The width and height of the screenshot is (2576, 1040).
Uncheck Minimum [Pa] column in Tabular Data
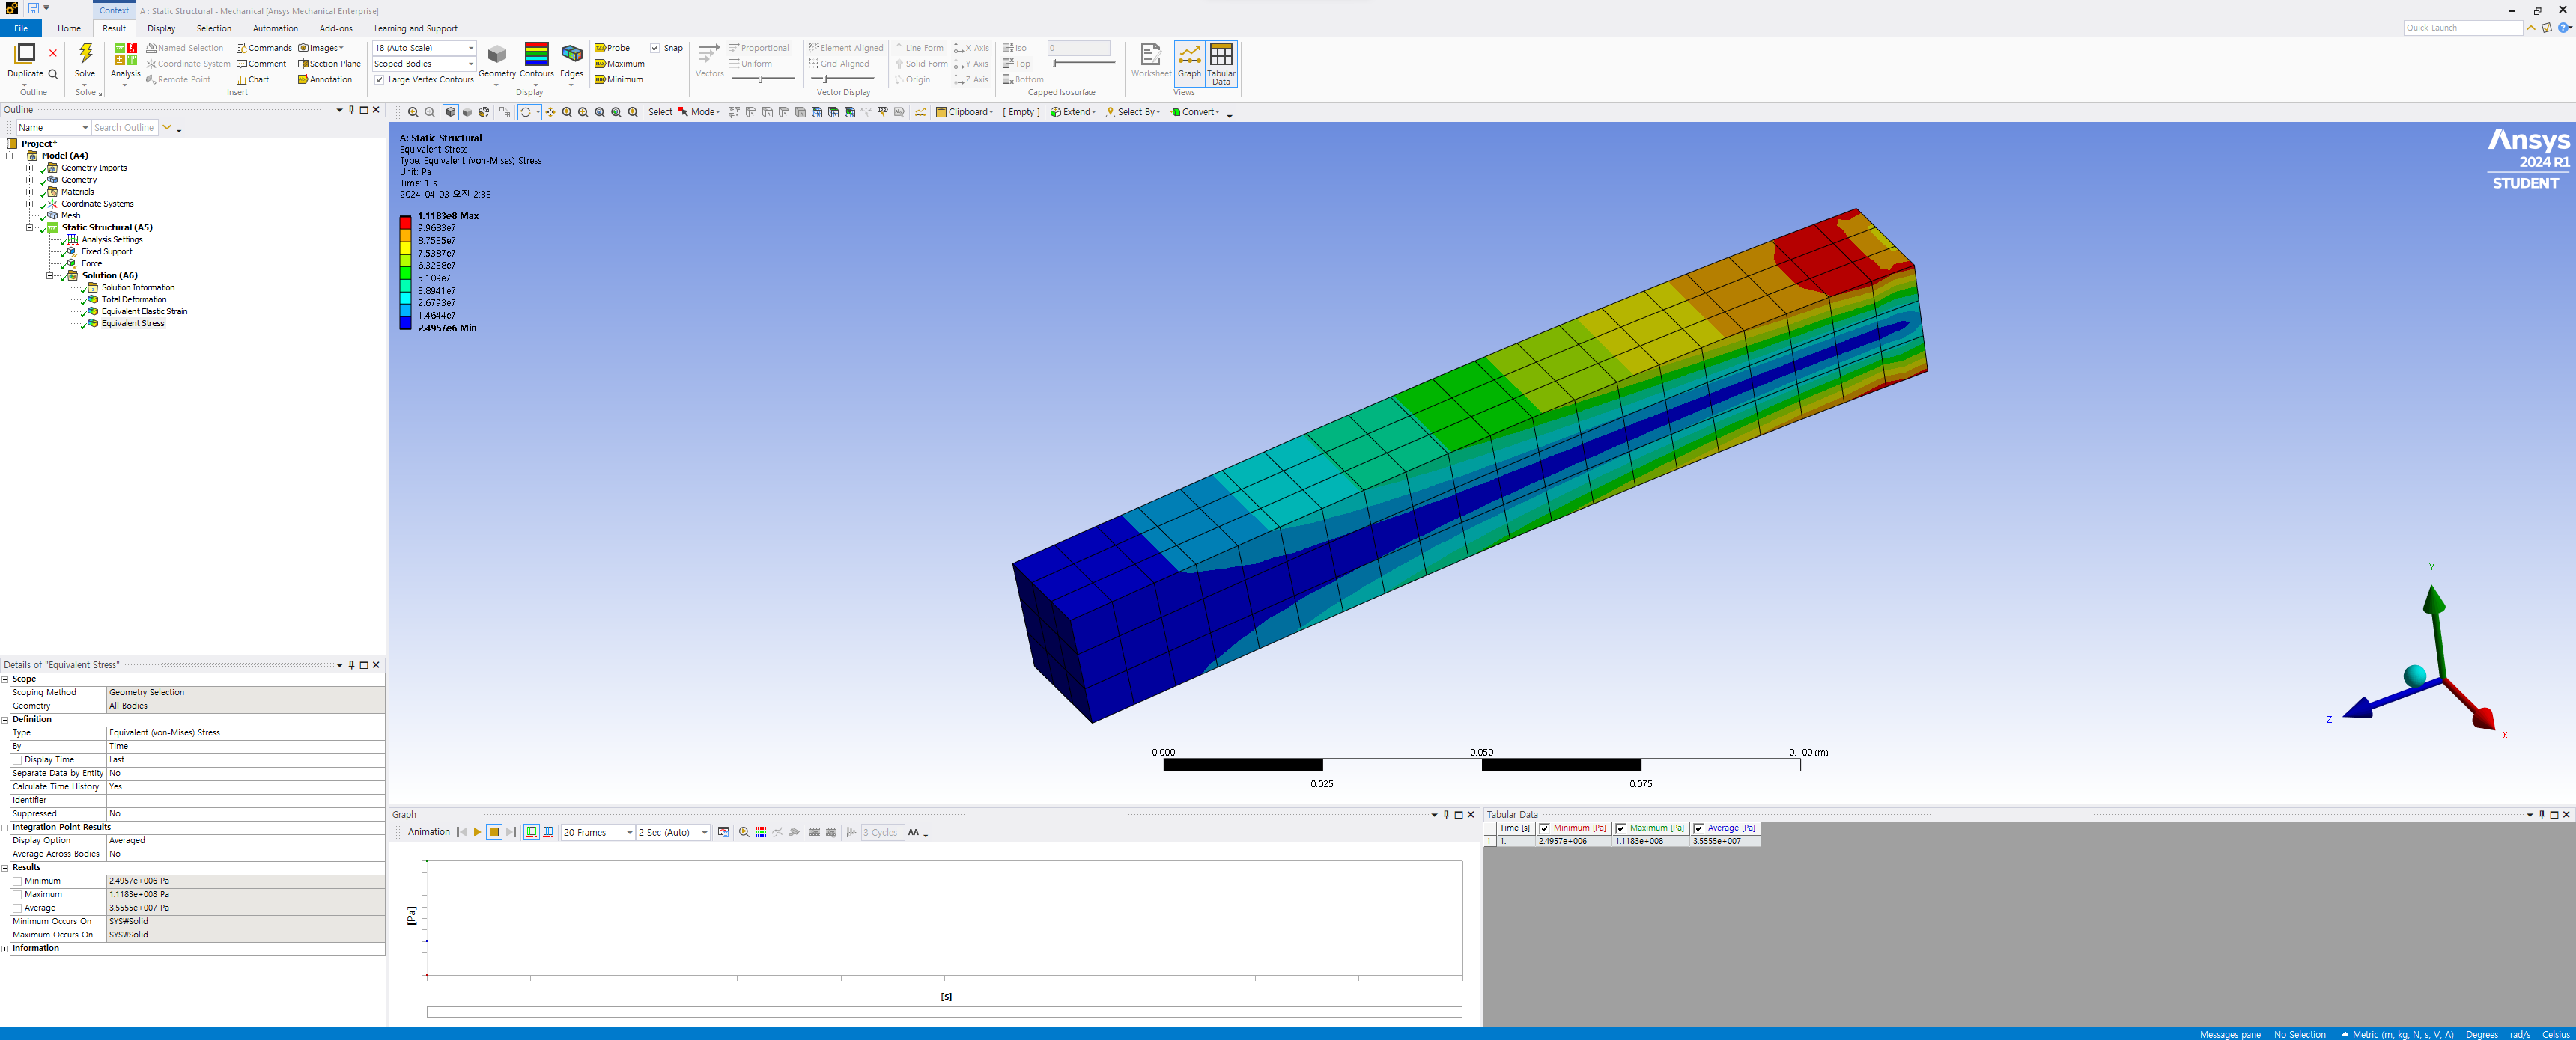point(1545,828)
